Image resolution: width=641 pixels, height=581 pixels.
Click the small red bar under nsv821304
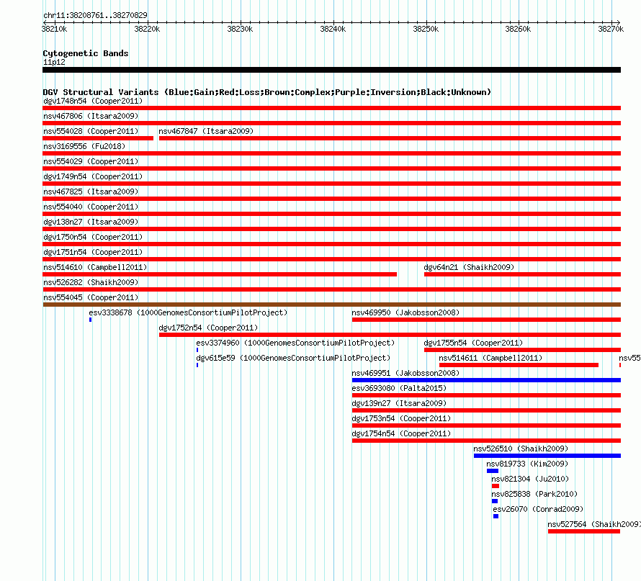click(496, 486)
